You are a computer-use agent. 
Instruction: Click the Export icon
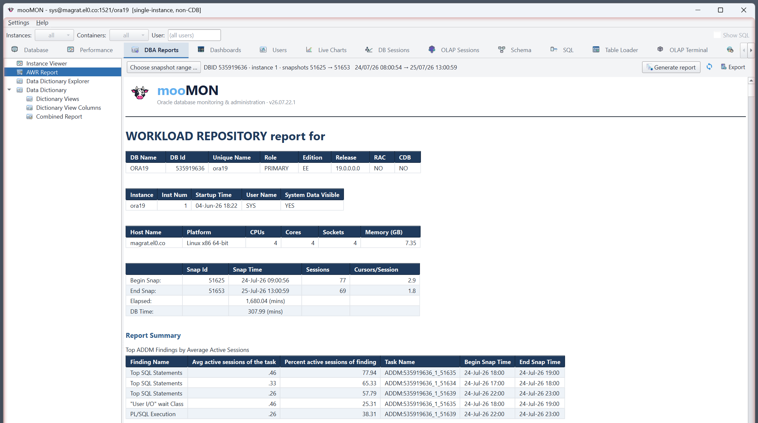pyautogui.click(x=724, y=67)
